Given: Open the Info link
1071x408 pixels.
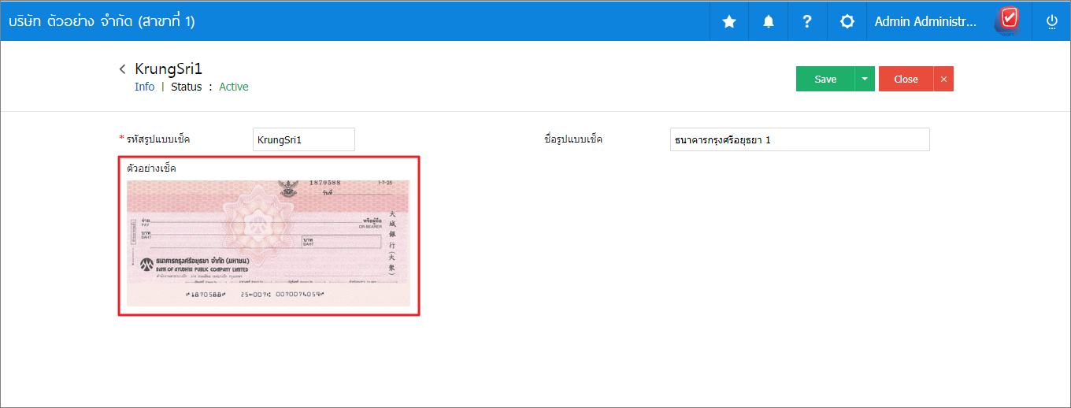Looking at the screenshot, I should (145, 87).
